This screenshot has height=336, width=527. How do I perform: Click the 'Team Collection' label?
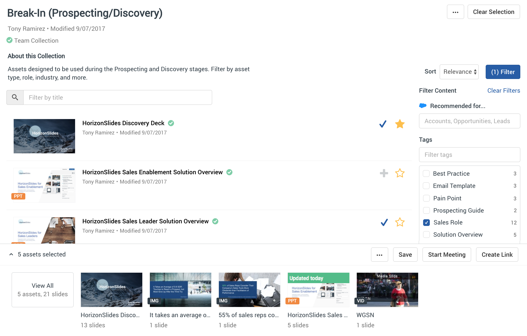tap(36, 41)
